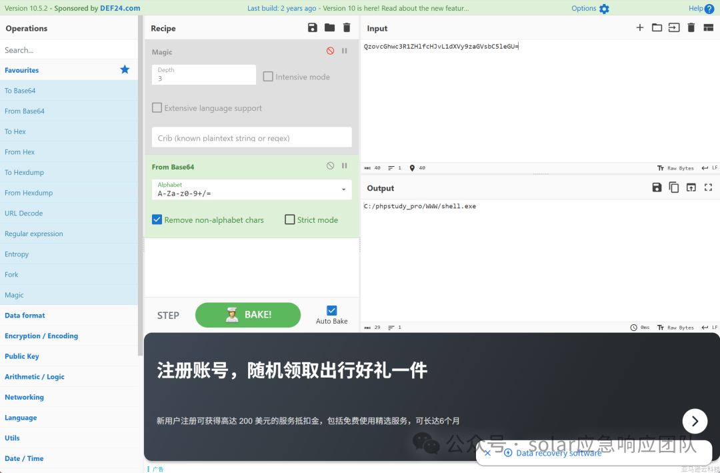Expand the Data format category
The height and width of the screenshot is (473, 720).
[x=25, y=316]
